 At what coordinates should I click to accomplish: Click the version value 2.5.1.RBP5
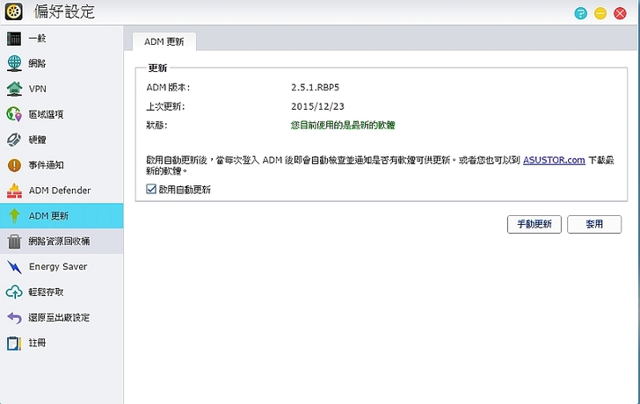315,87
